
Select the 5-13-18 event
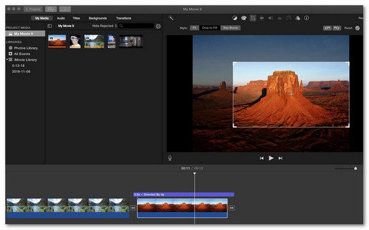(x=18, y=66)
